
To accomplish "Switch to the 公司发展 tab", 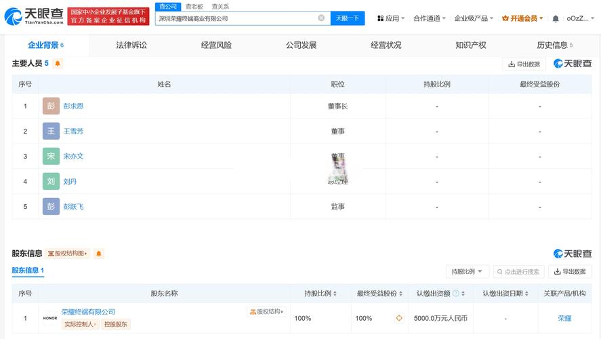I will pyautogui.click(x=301, y=45).
